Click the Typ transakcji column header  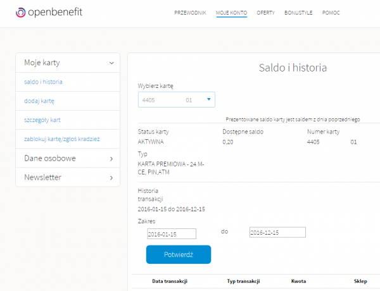(x=244, y=280)
